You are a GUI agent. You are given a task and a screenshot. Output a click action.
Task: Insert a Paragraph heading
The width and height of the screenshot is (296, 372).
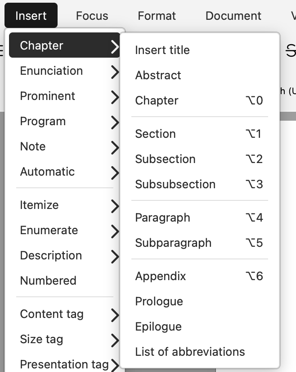[x=162, y=218]
